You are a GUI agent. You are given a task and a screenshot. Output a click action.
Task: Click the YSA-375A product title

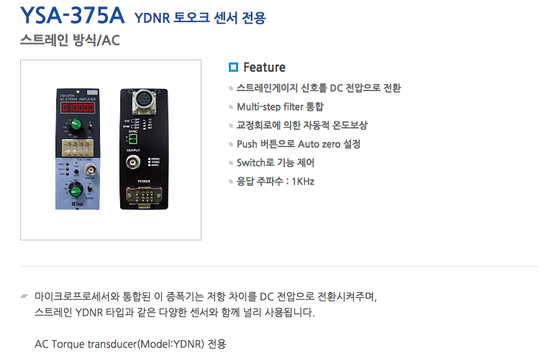[73, 16]
